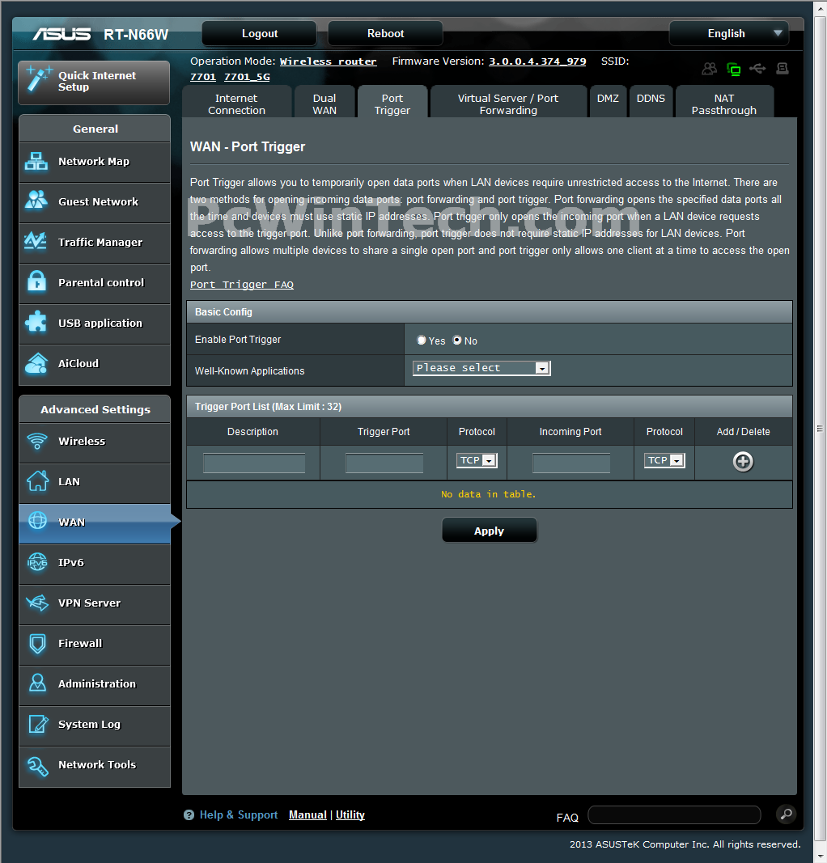The width and height of the screenshot is (827, 863).
Task: Click the Quick Internet Setup wand icon
Action: point(39,78)
